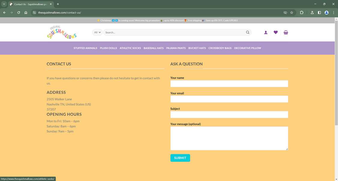Click the Your message text area

pyautogui.click(x=229, y=138)
